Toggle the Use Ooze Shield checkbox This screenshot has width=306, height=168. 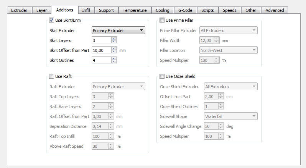point(162,76)
